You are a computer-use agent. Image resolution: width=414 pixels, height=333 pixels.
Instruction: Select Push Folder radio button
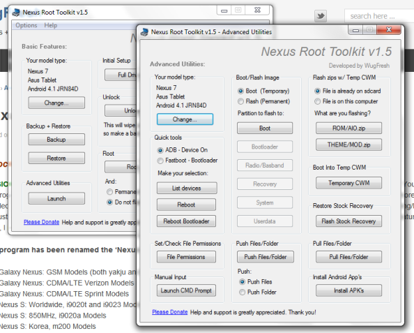tap(242, 293)
